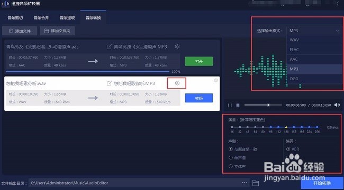344x190 pixels.
Task: Choose AAC from output format list
Action: pyautogui.click(x=314, y=59)
